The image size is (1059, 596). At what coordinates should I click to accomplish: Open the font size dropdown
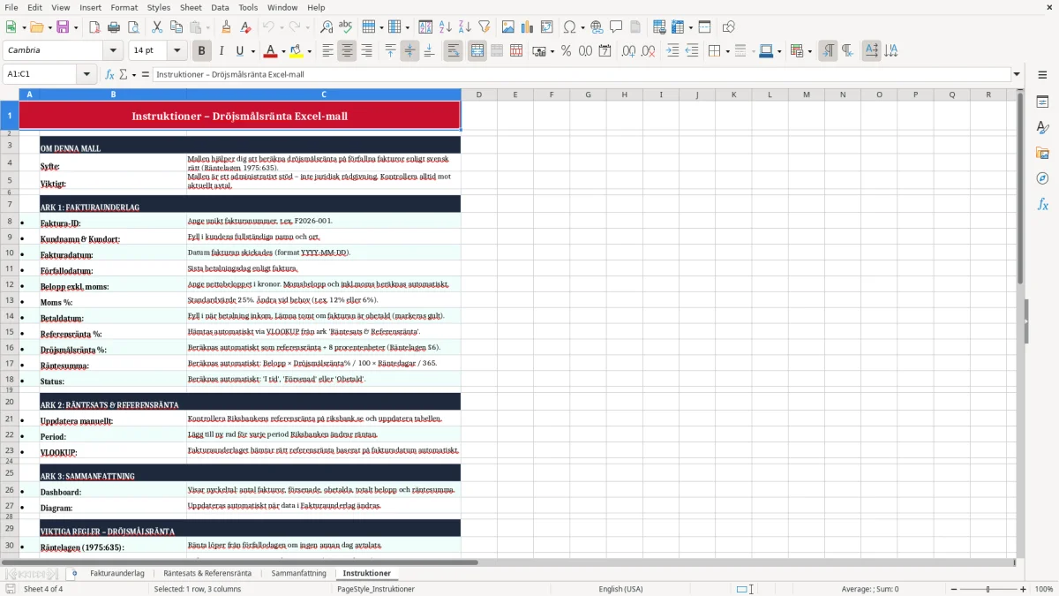pyautogui.click(x=177, y=50)
